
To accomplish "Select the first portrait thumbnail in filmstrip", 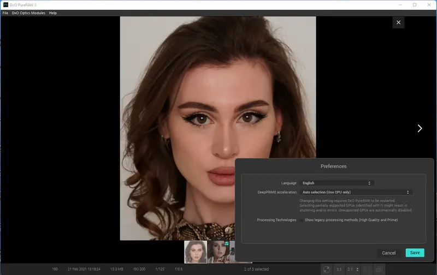I will (x=196, y=252).
